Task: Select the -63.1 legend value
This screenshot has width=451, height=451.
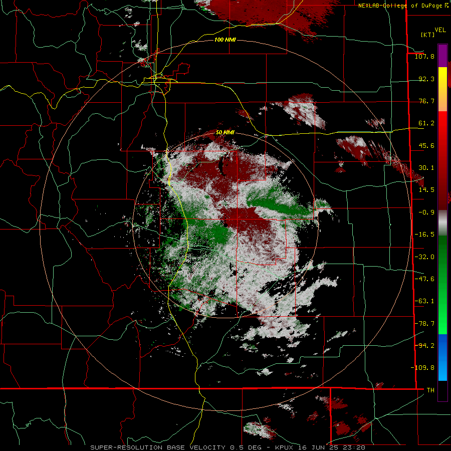Action: [x=424, y=301]
